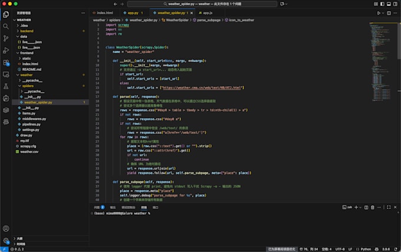Viewport: 401px width, 252px height.
Task: Open the Extensions view with update badge
Action: (6, 63)
